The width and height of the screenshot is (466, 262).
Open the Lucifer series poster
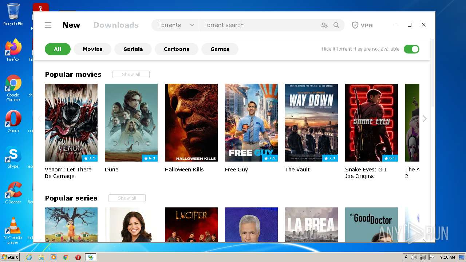pyautogui.click(x=191, y=225)
